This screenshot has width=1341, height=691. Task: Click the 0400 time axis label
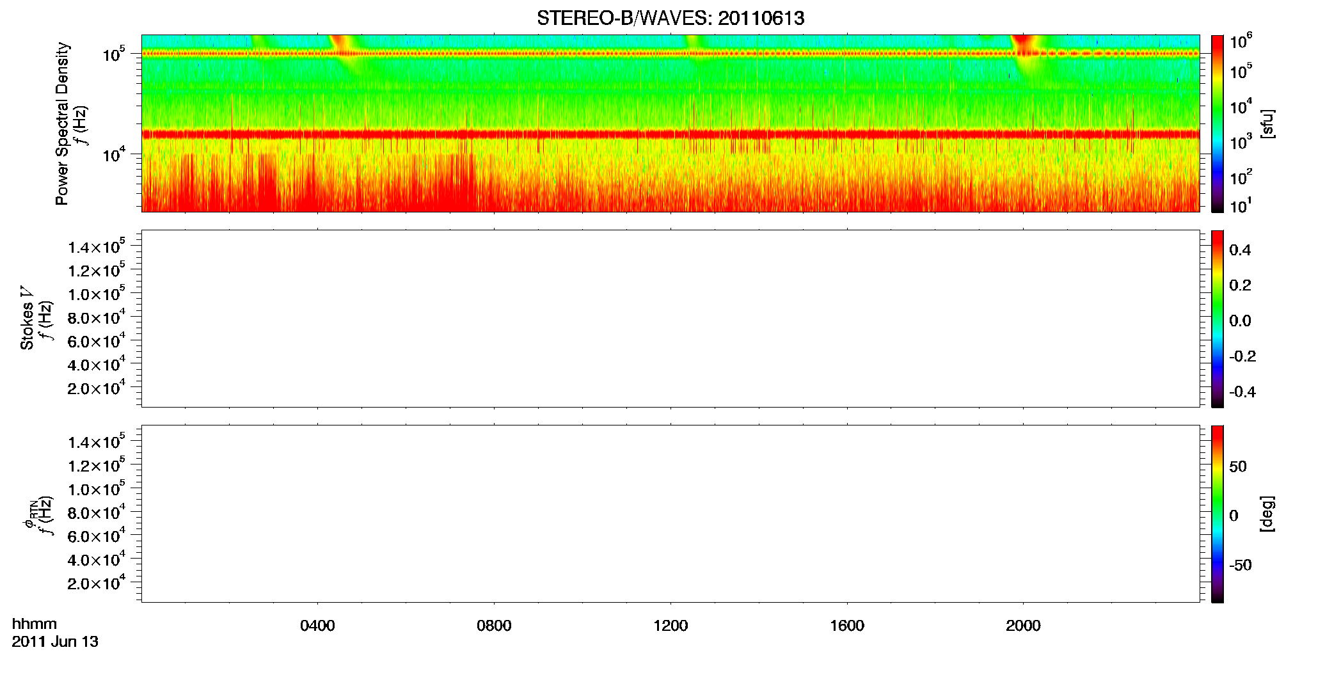[317, 626]
